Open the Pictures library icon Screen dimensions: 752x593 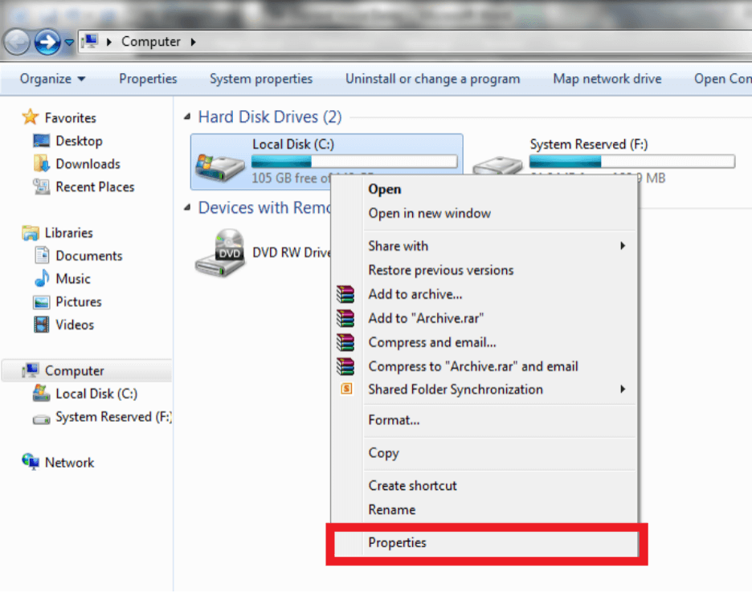tap(41, 302)
